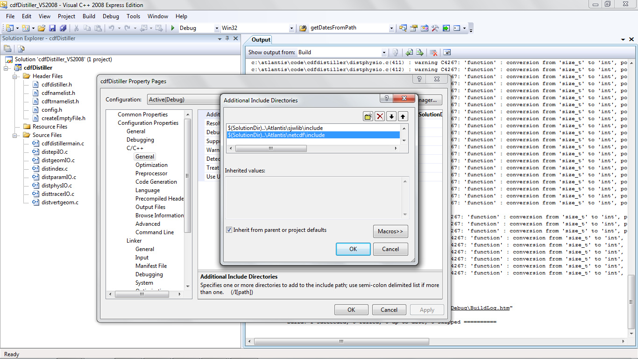Open Show output from Build dropdown

point(384,52)
